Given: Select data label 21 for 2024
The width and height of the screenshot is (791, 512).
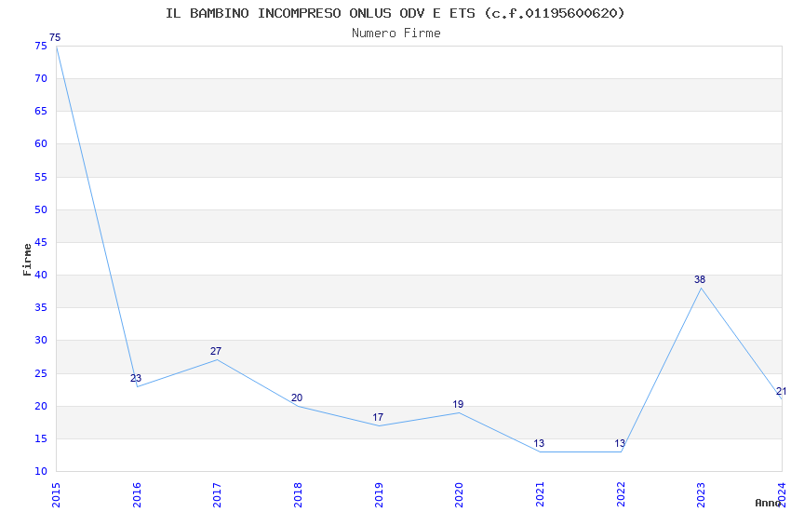Looking at the screenshot, I should (x=782, y=391).
